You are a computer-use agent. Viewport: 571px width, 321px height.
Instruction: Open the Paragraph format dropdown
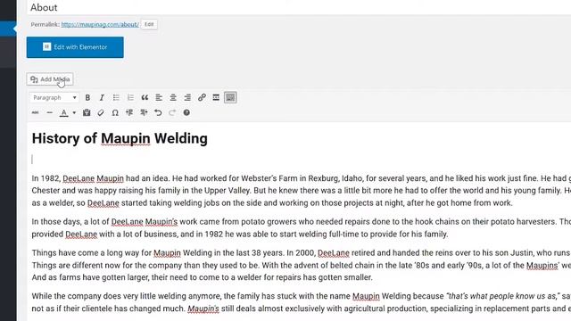54,97
